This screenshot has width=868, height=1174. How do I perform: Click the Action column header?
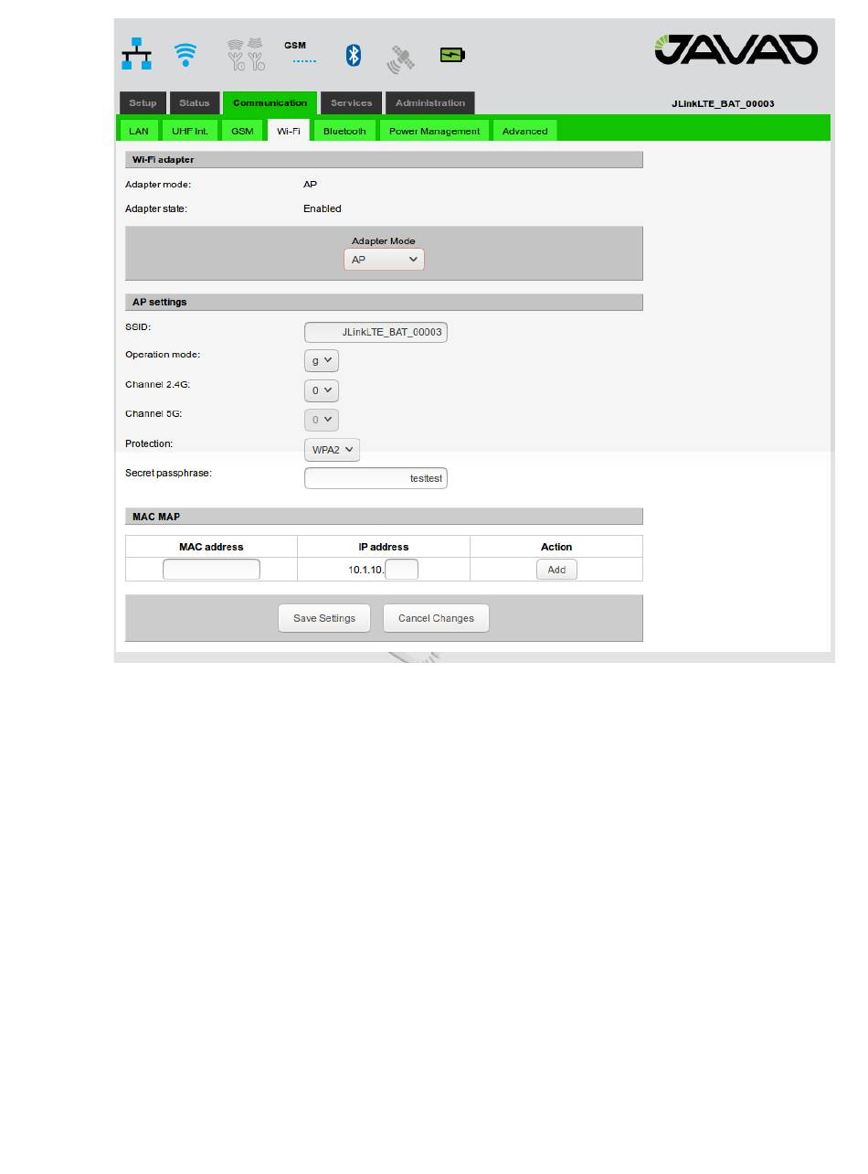[556, 547]
